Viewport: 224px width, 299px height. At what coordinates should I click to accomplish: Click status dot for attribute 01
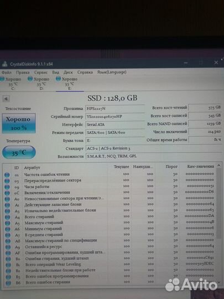(x=7, y=175)
